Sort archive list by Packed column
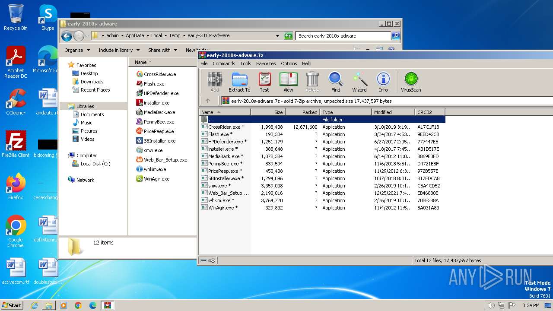 [x=302, y=112]
